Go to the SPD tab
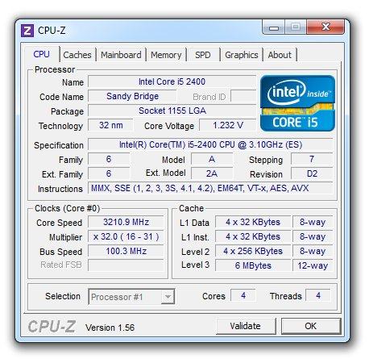 (x=203, y=55)
